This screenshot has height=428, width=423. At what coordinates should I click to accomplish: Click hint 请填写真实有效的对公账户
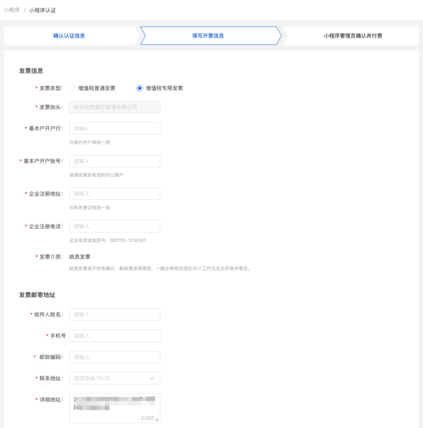click(96, 175)
